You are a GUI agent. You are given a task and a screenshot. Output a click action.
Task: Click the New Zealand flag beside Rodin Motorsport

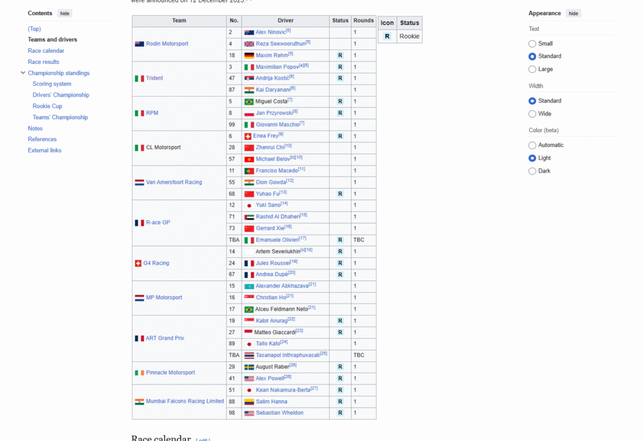(x=139, y=44)
